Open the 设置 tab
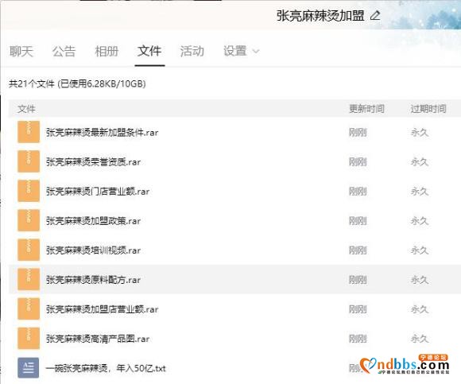This screenshot has height=384, width=461. (235, 51)
